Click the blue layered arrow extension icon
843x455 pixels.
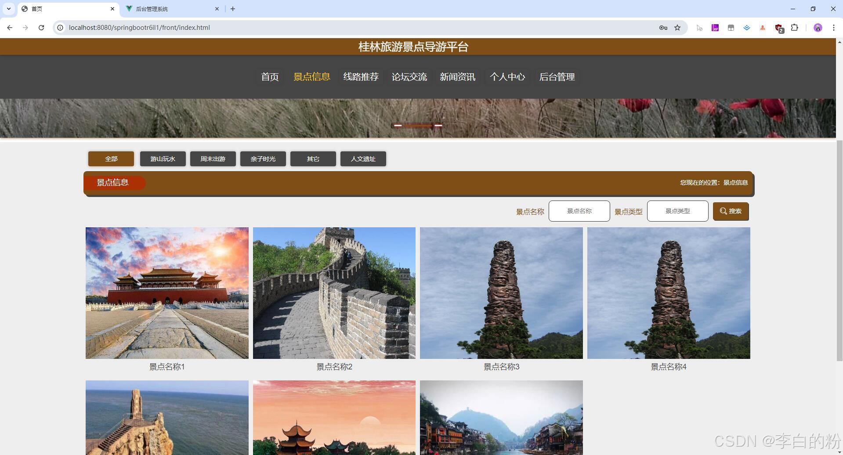[x=747, y=28]
